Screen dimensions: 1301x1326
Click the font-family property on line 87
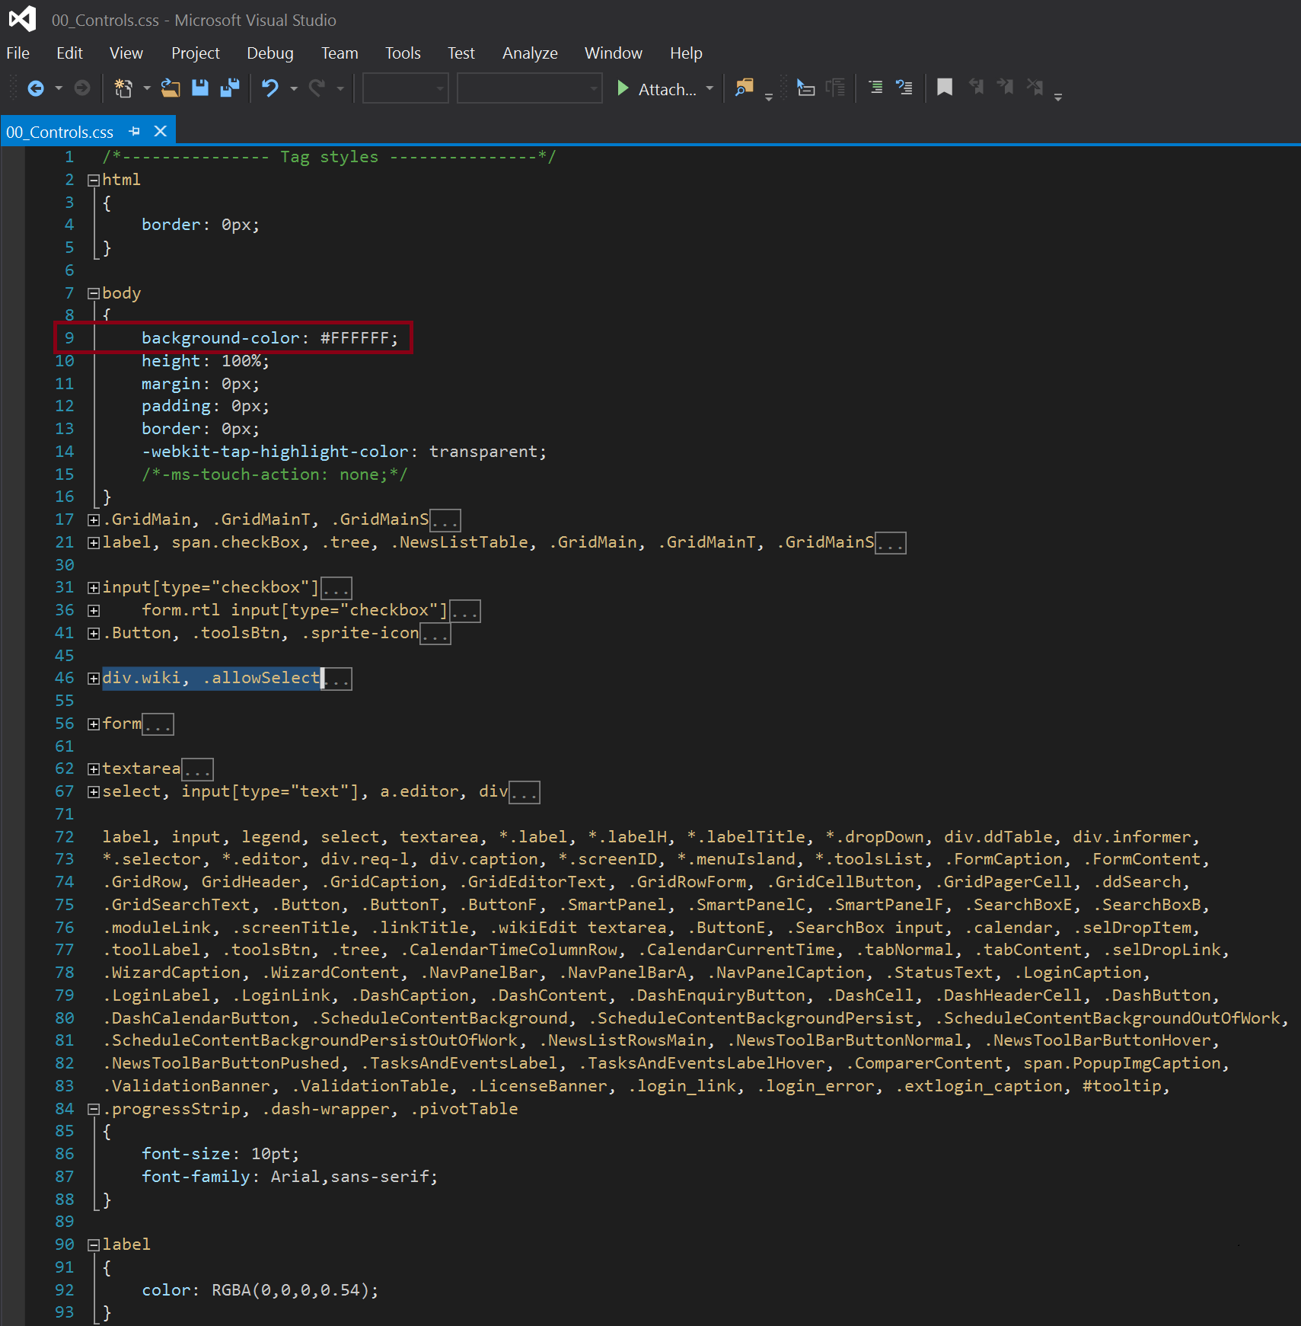(x=196, y=1177)
